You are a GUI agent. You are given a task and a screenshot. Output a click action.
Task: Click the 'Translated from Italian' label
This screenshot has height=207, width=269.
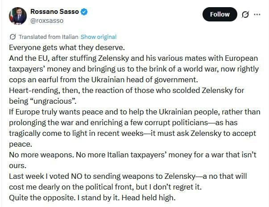pyautogui.click(x=48, y=37)
